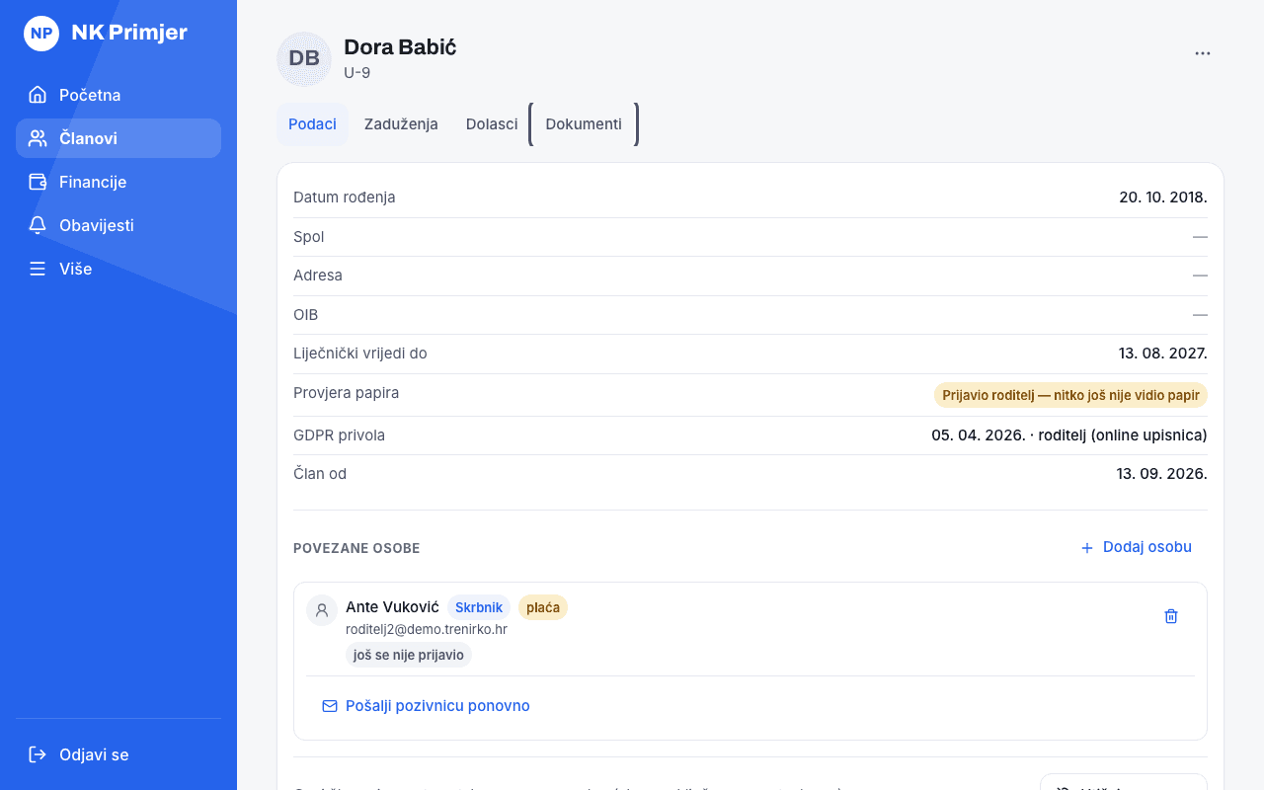Click the "Provjera papira" label

[347, 393]
